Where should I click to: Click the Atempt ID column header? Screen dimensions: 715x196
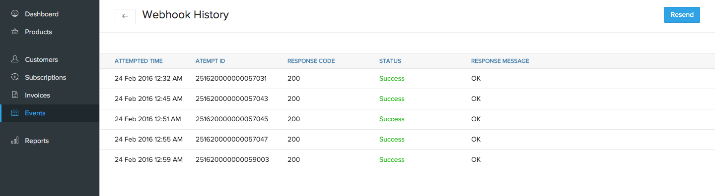[x=211, y=61]
